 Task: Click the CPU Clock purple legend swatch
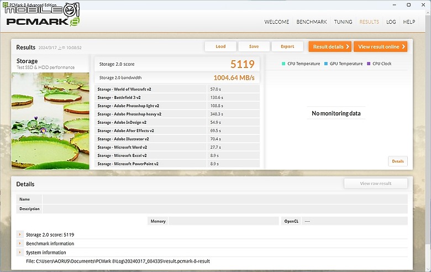pos(369,64)
